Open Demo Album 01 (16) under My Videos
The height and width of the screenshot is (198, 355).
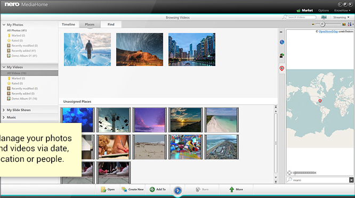point(22,98)
